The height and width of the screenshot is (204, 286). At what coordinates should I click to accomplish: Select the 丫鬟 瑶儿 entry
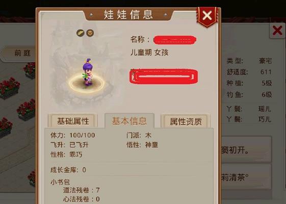[249, 109]
